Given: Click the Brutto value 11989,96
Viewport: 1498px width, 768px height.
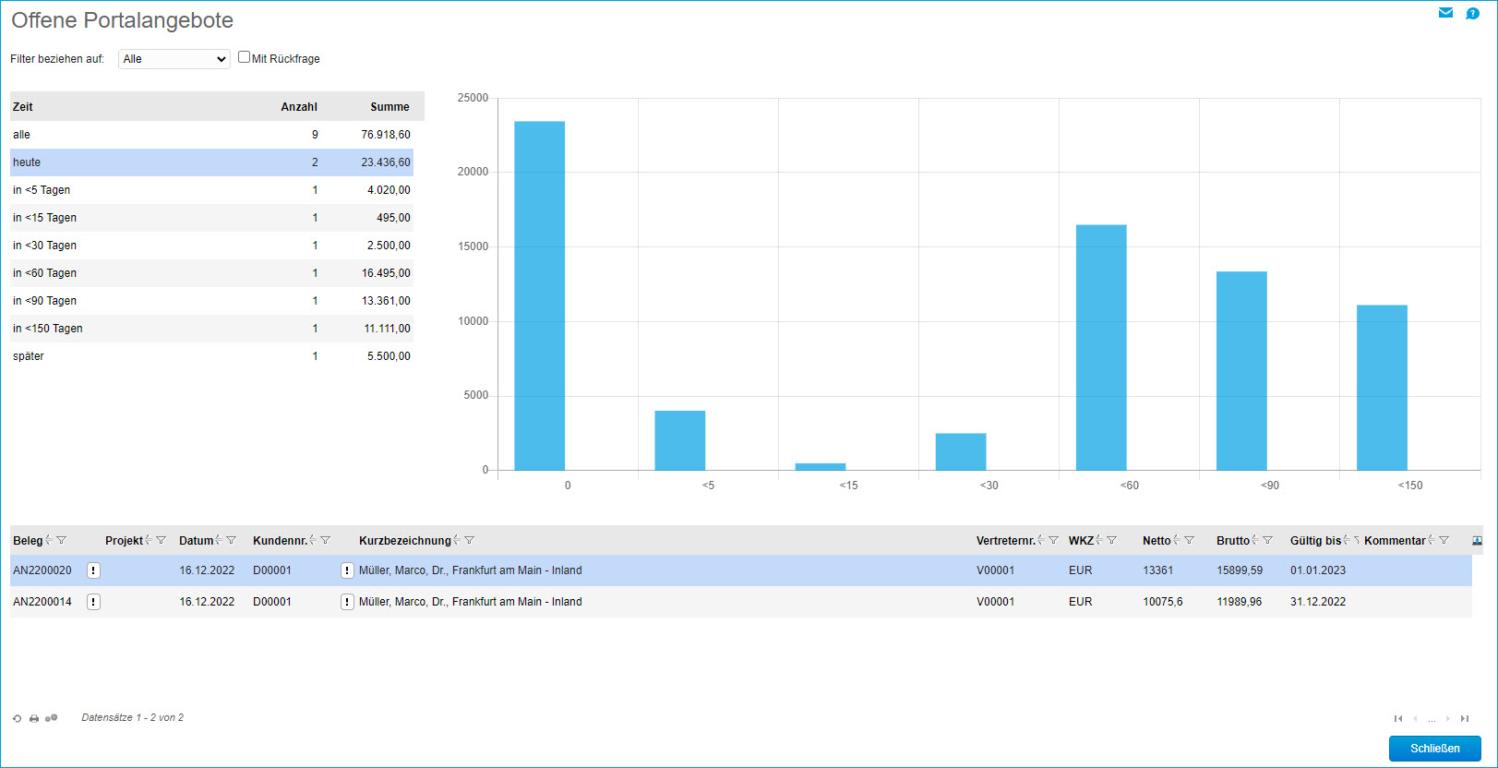Looking at the screenshot, I should tap(1239, 602).
